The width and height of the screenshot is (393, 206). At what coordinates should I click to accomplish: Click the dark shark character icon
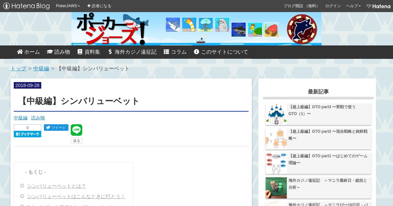238,29
